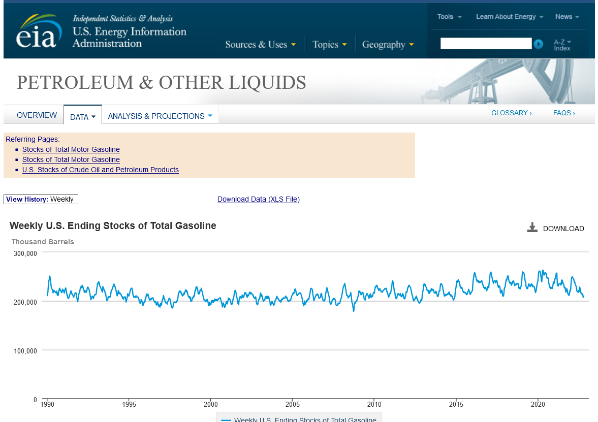Expand Analysis & Projections tab
This screenshot has height=422, width=598.
160,116
